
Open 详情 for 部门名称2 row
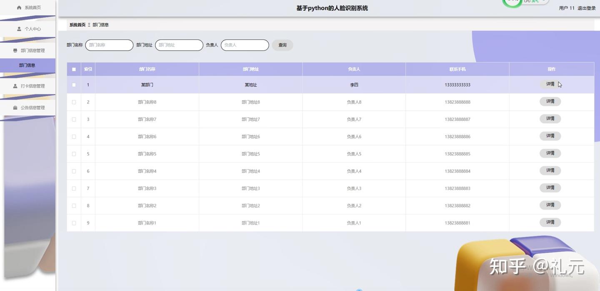(x=550, y=205)
